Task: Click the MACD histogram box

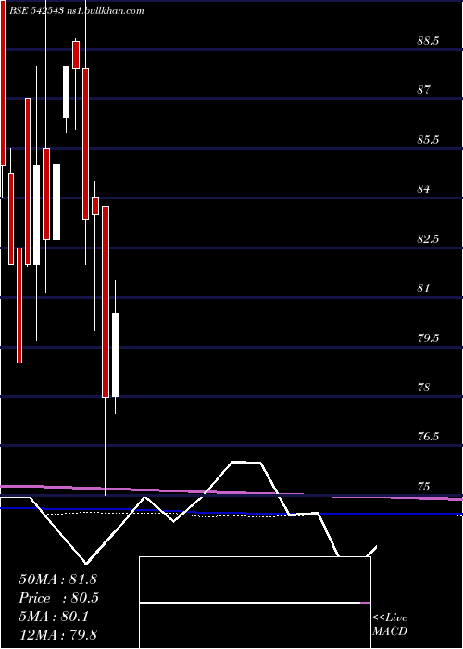Action: coord(255,603)
